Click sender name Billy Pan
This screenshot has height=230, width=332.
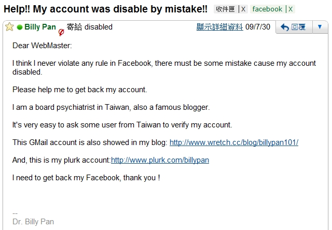[40, 27]
